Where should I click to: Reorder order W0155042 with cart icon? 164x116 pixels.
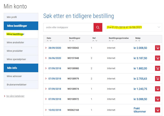coord(158,48)
